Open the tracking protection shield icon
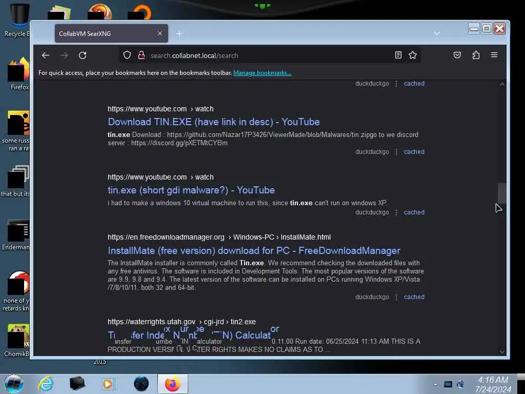The height and width of the screenshot is (394, 525). pyautogui.click(x=127, y=55)
